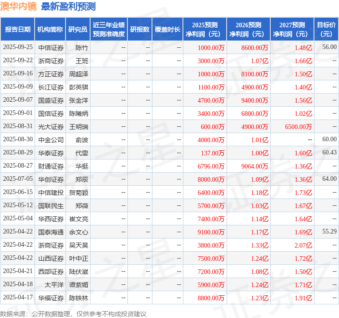The width and height of the screenshot is (339, 318).
Task: Click 国盛证券 institution cell
Action: pyautogui.click(x=51, y=100)
